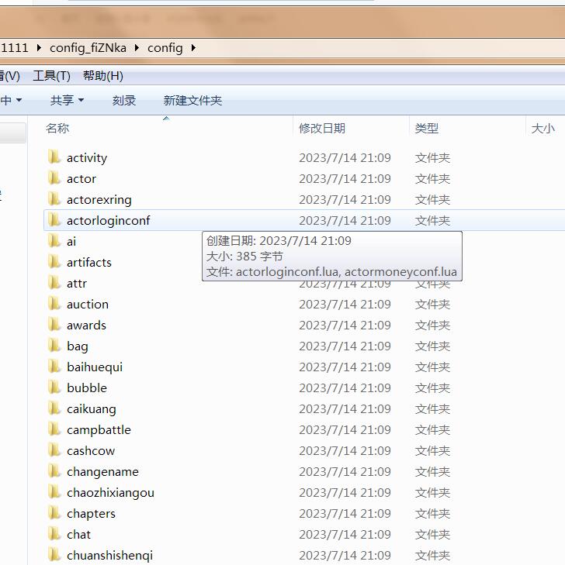Click the changename folder icon
The height and width of the screenshot is (565, 565).
(54, 471)
